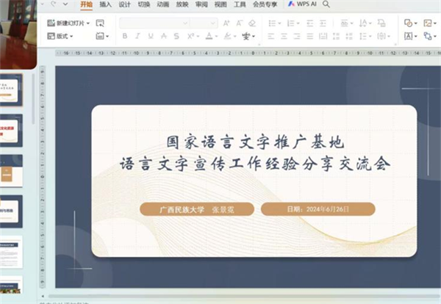The image size is (441, 304).
Task: Open the 设计 ribbon tab
Action: [x=125, y=4]
